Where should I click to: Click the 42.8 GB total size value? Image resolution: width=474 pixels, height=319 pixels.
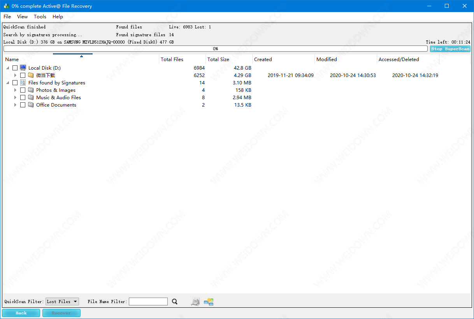(x=242, y=68)
